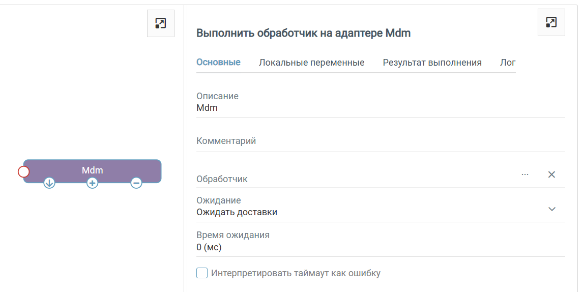The image size is (583, 292).
Task: Edit the Время ожидания value field
Action: [356, 248]
